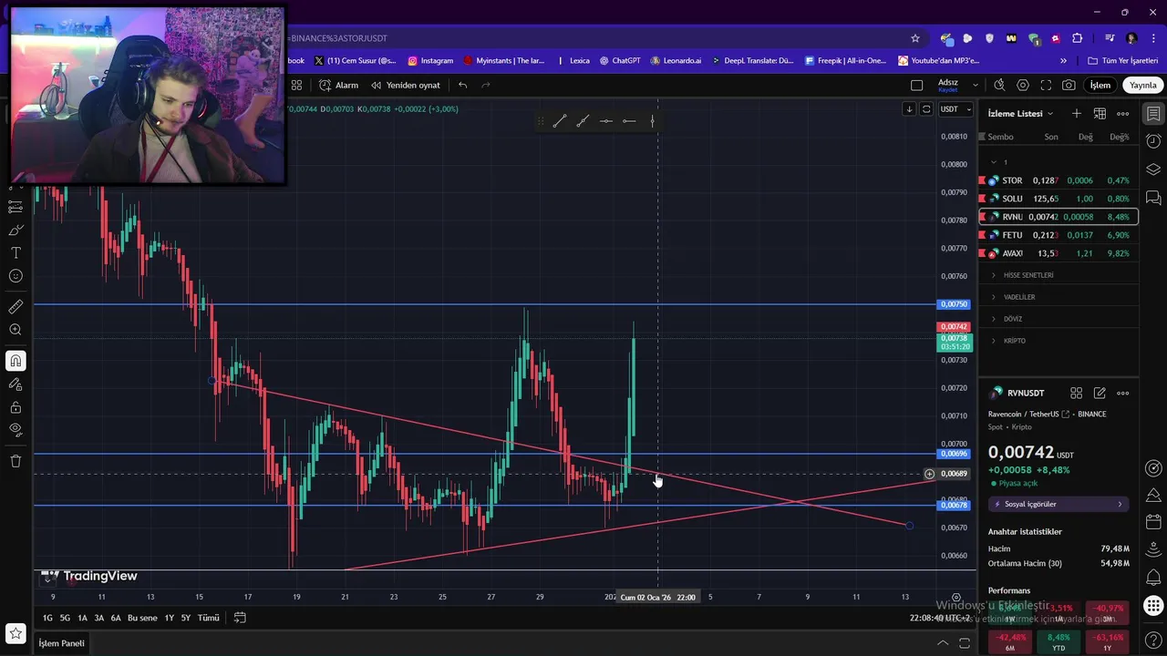Screen dimensions: 1167x656
Task: Select the ray line tool in floating toolbar
Action: 583,121
